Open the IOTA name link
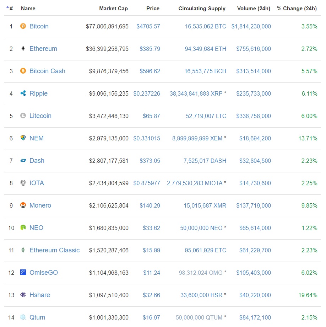The image size is (326, 327). (37, 183)
